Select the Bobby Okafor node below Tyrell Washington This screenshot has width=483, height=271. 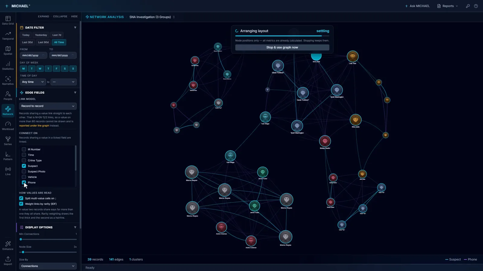point(325,141)
